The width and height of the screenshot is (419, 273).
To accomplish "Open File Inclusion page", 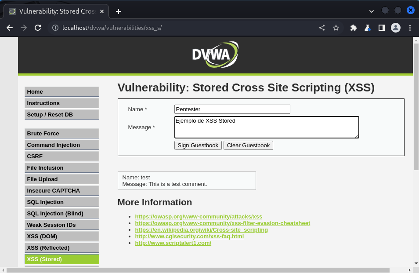I will point(62,168).
